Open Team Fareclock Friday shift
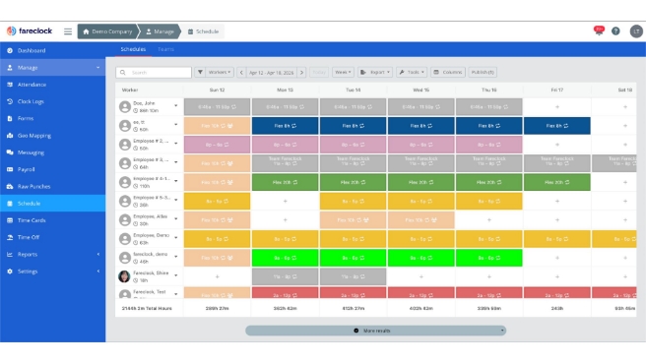Viewport: 646px width, 363px height. click(x=557, y=163)
